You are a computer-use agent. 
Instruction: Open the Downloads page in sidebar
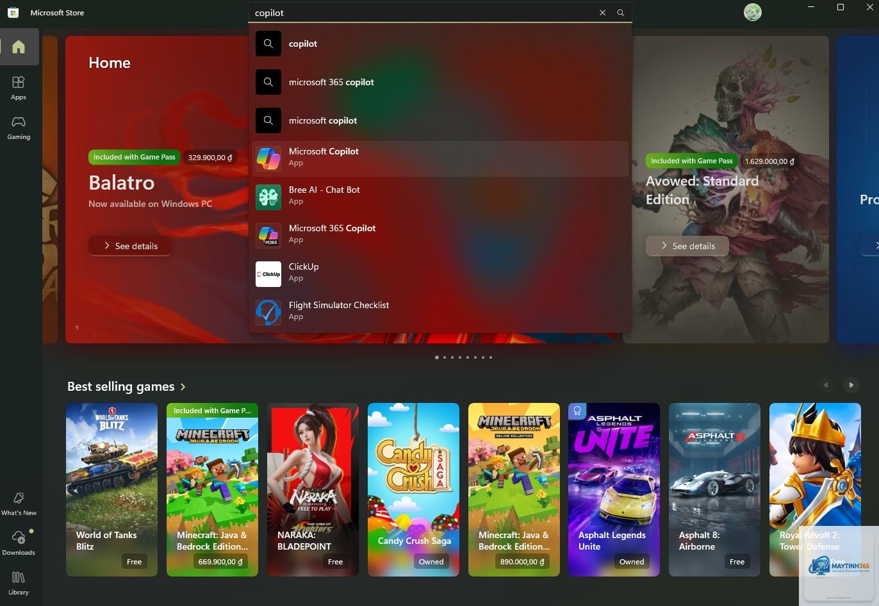(19, 543)
